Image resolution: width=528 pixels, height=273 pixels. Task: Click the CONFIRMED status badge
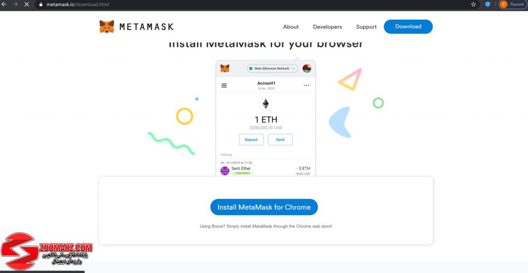pyautogui.click(x=242, y=174)
